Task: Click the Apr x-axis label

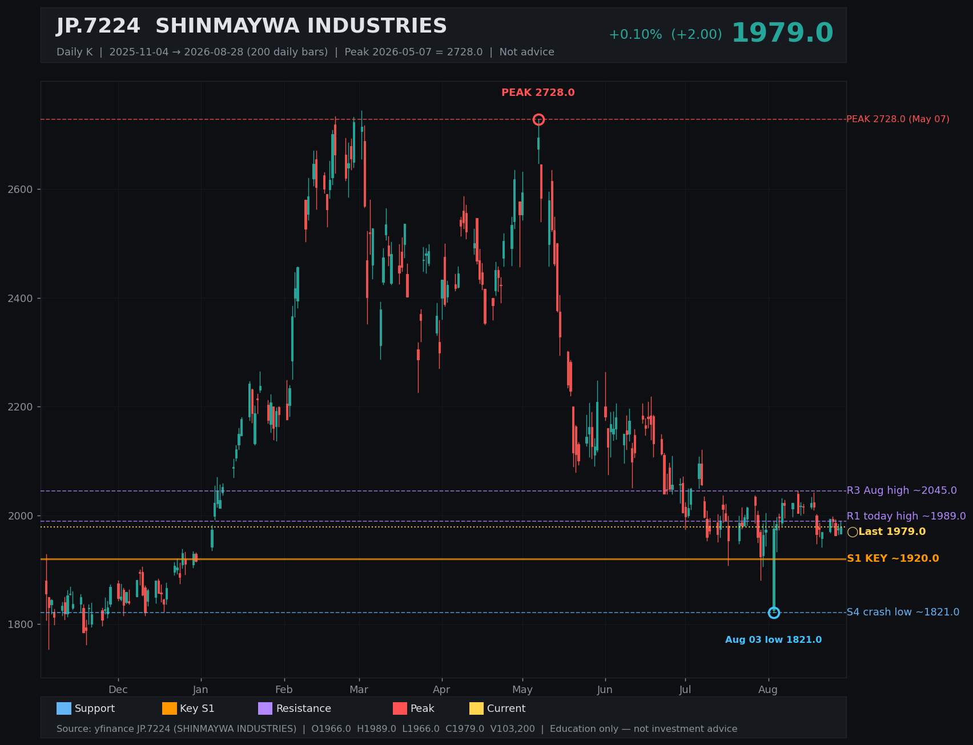Action: pyautogui.click(x=441, y=690)
